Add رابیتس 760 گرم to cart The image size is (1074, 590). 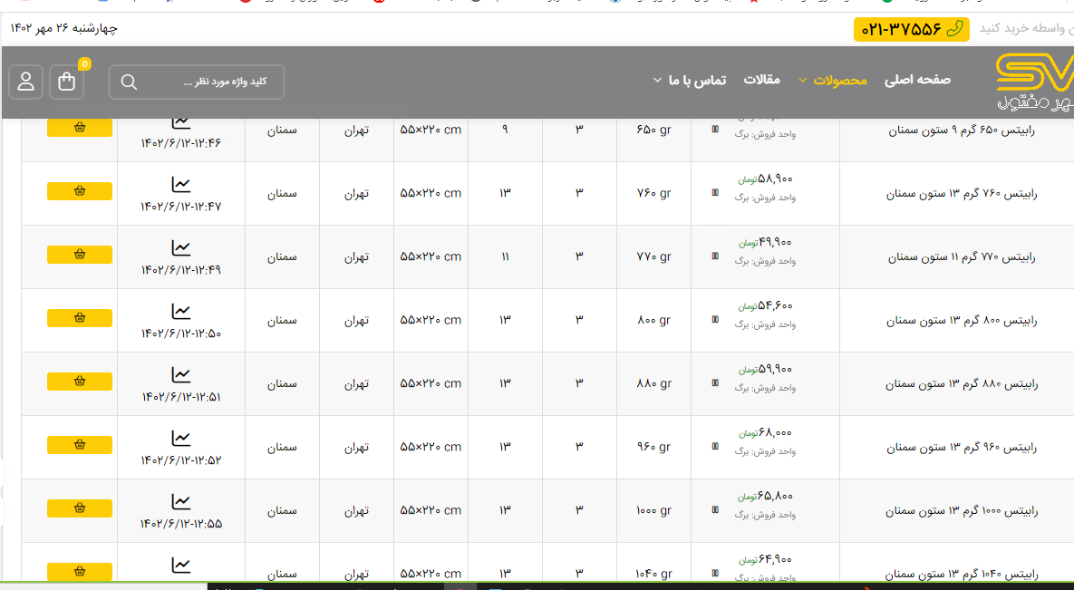coord(80,191)
